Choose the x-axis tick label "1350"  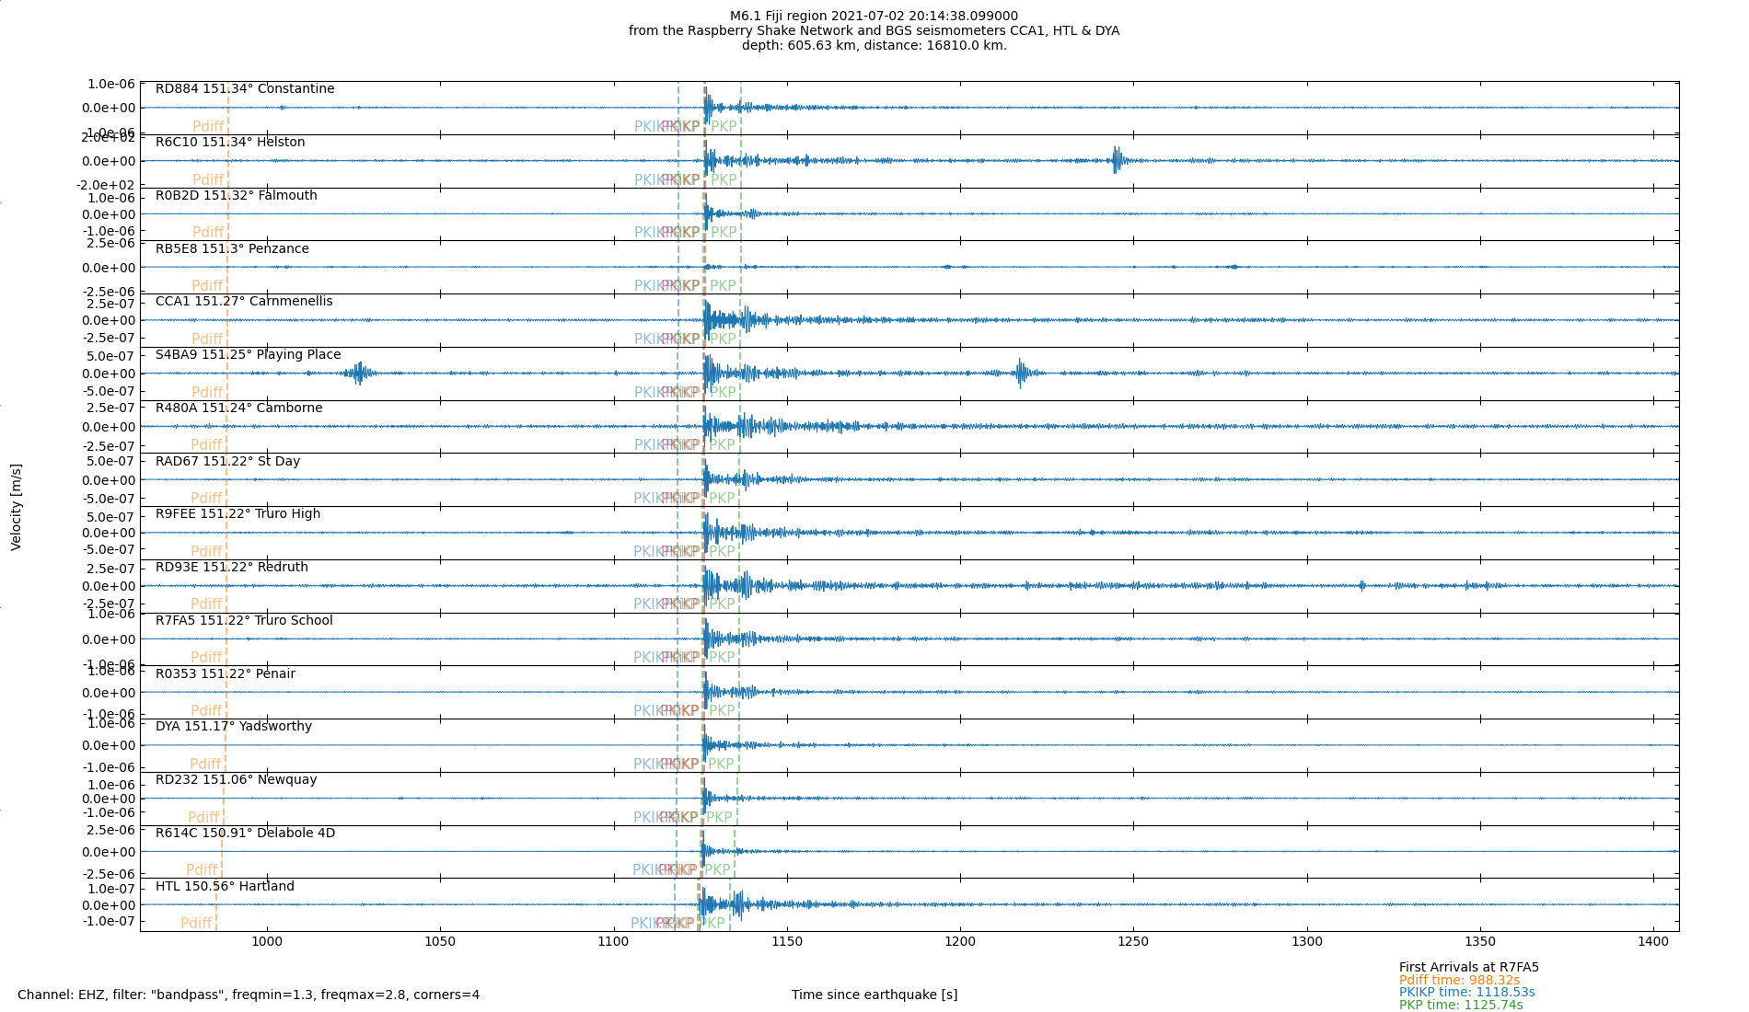click(x=1480, y=941)
